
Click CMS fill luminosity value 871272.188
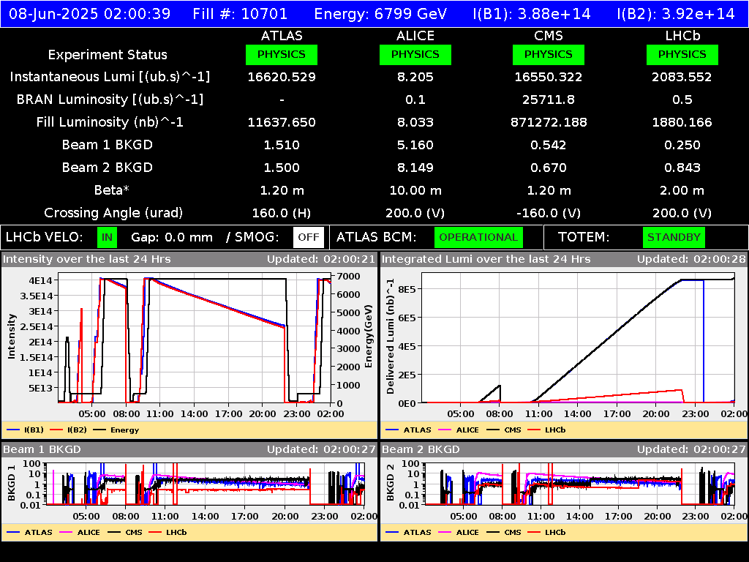pyautogui.click(x=549, y=122)
